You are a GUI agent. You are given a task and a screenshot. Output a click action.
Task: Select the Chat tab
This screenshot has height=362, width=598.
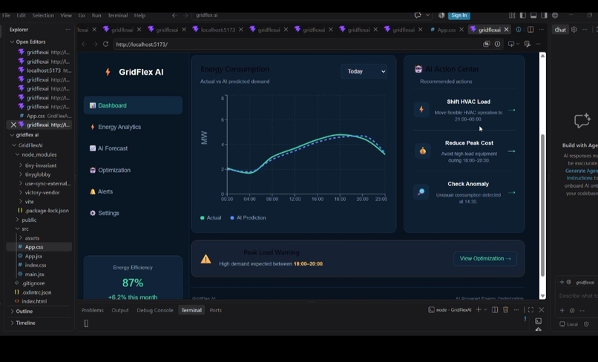[560, 30]
